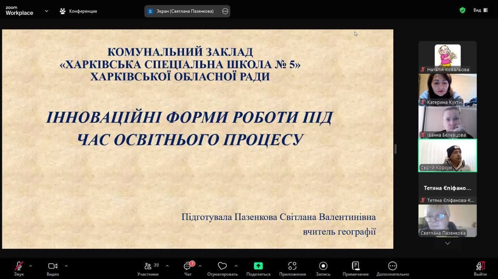Open the Вид view layout menu
This screenshot has width=498, height=279.
click(480, 10)
